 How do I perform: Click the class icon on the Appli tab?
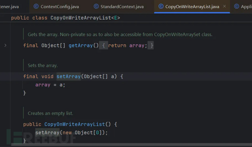[x=236, y=7]
